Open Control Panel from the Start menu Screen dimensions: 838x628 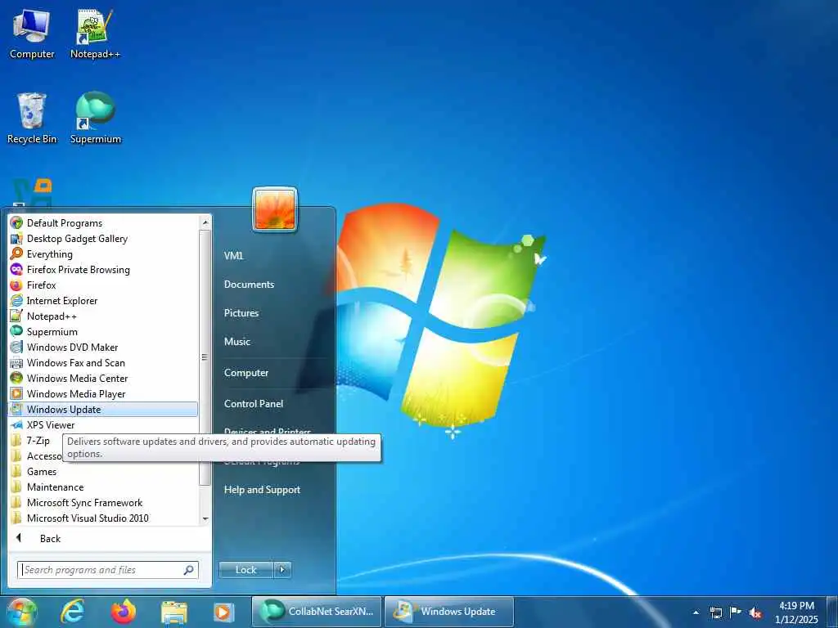pyautogui.click(x=254, y=404)
